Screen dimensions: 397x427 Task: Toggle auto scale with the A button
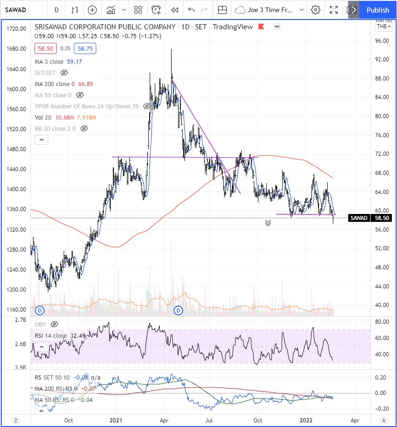384,420
